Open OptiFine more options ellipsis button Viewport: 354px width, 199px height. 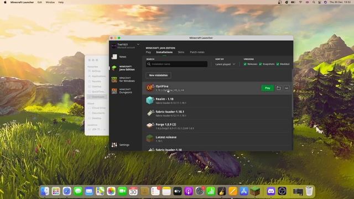tap(287, 88)
